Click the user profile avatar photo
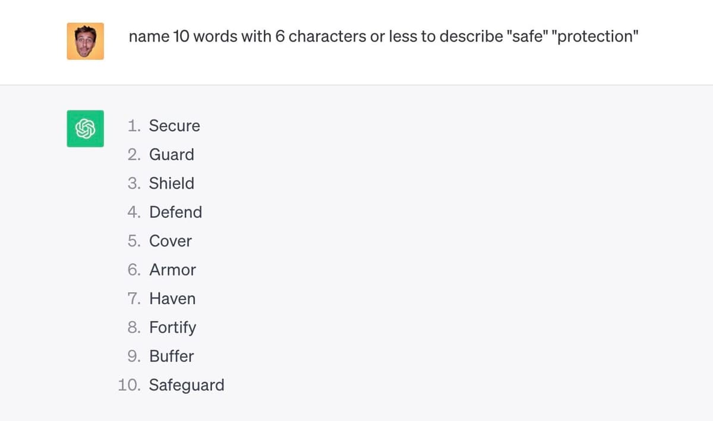 coord(85,41)
